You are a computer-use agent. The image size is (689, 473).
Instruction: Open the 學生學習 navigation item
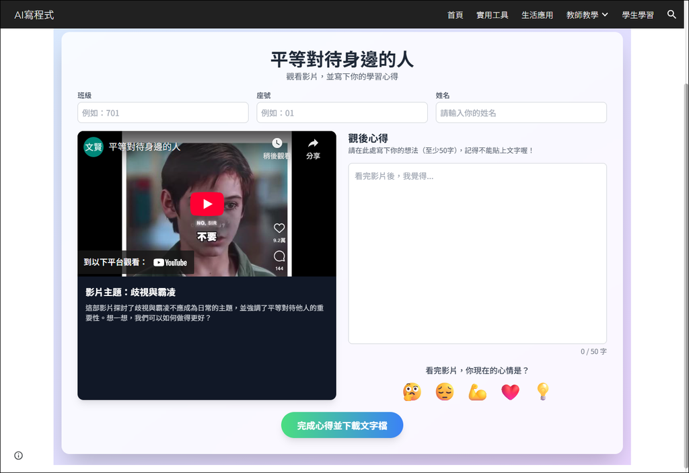[x=638, y=15]
